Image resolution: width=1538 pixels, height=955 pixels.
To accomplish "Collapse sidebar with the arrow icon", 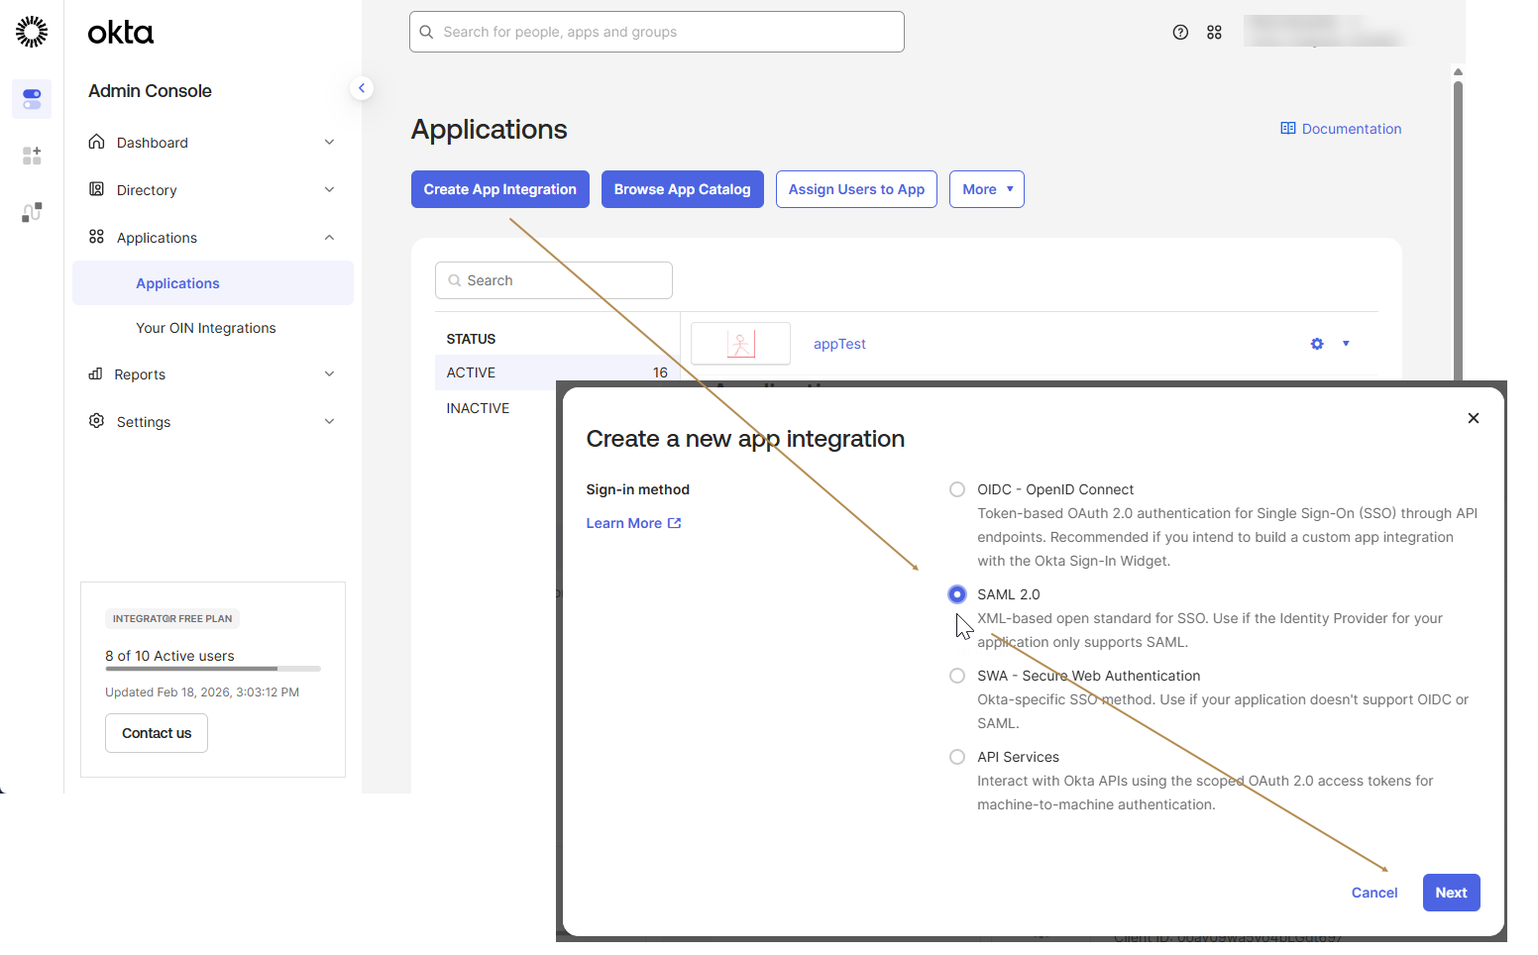I will coord(362,88).
